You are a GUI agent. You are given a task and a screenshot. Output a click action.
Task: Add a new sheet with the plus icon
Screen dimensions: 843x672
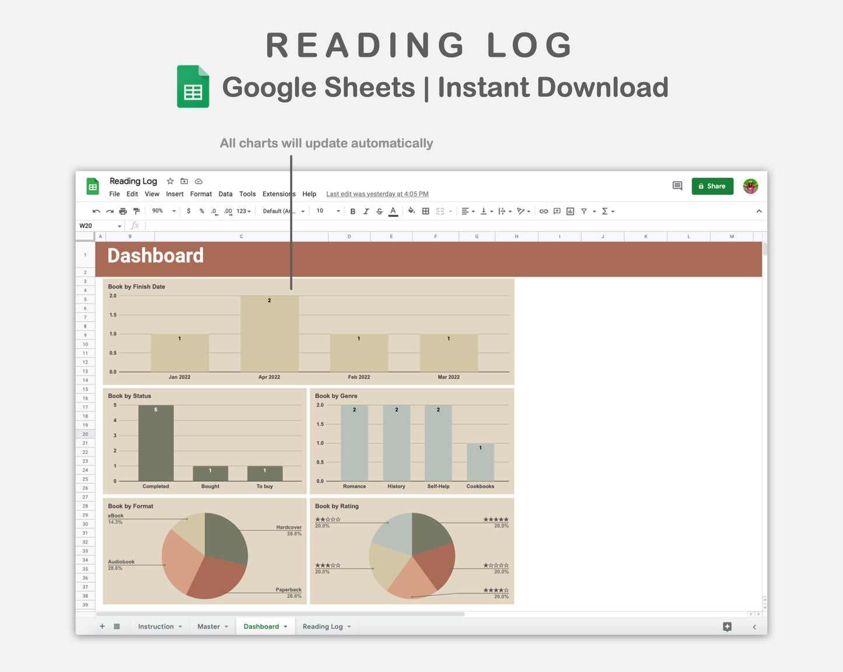pos(102,626)
